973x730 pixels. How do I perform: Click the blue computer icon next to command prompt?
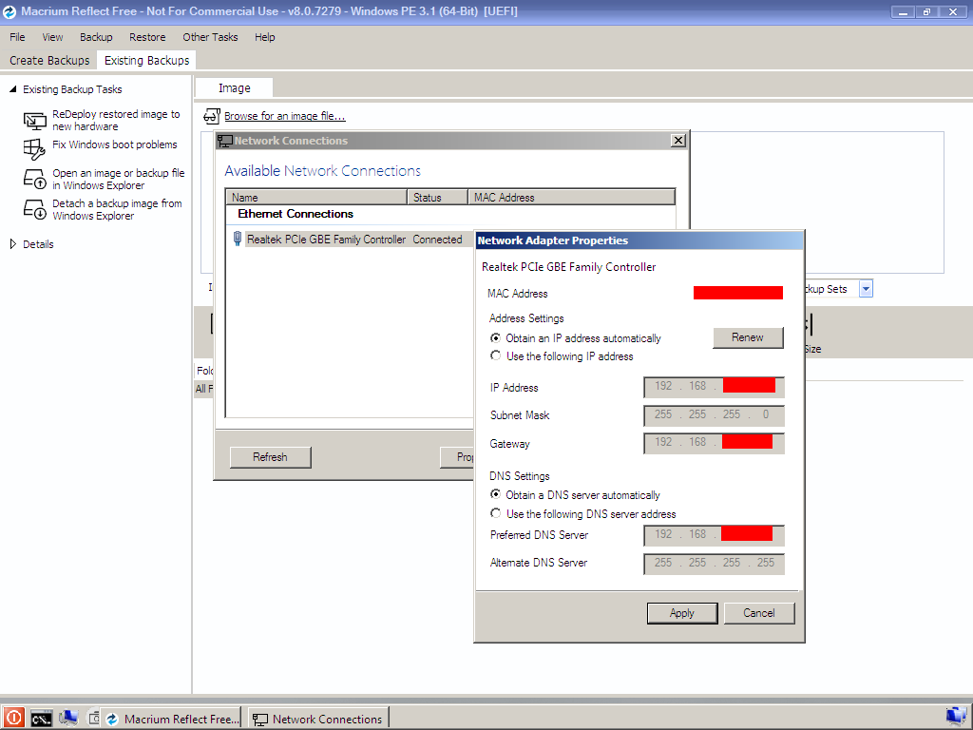(68, 718)
